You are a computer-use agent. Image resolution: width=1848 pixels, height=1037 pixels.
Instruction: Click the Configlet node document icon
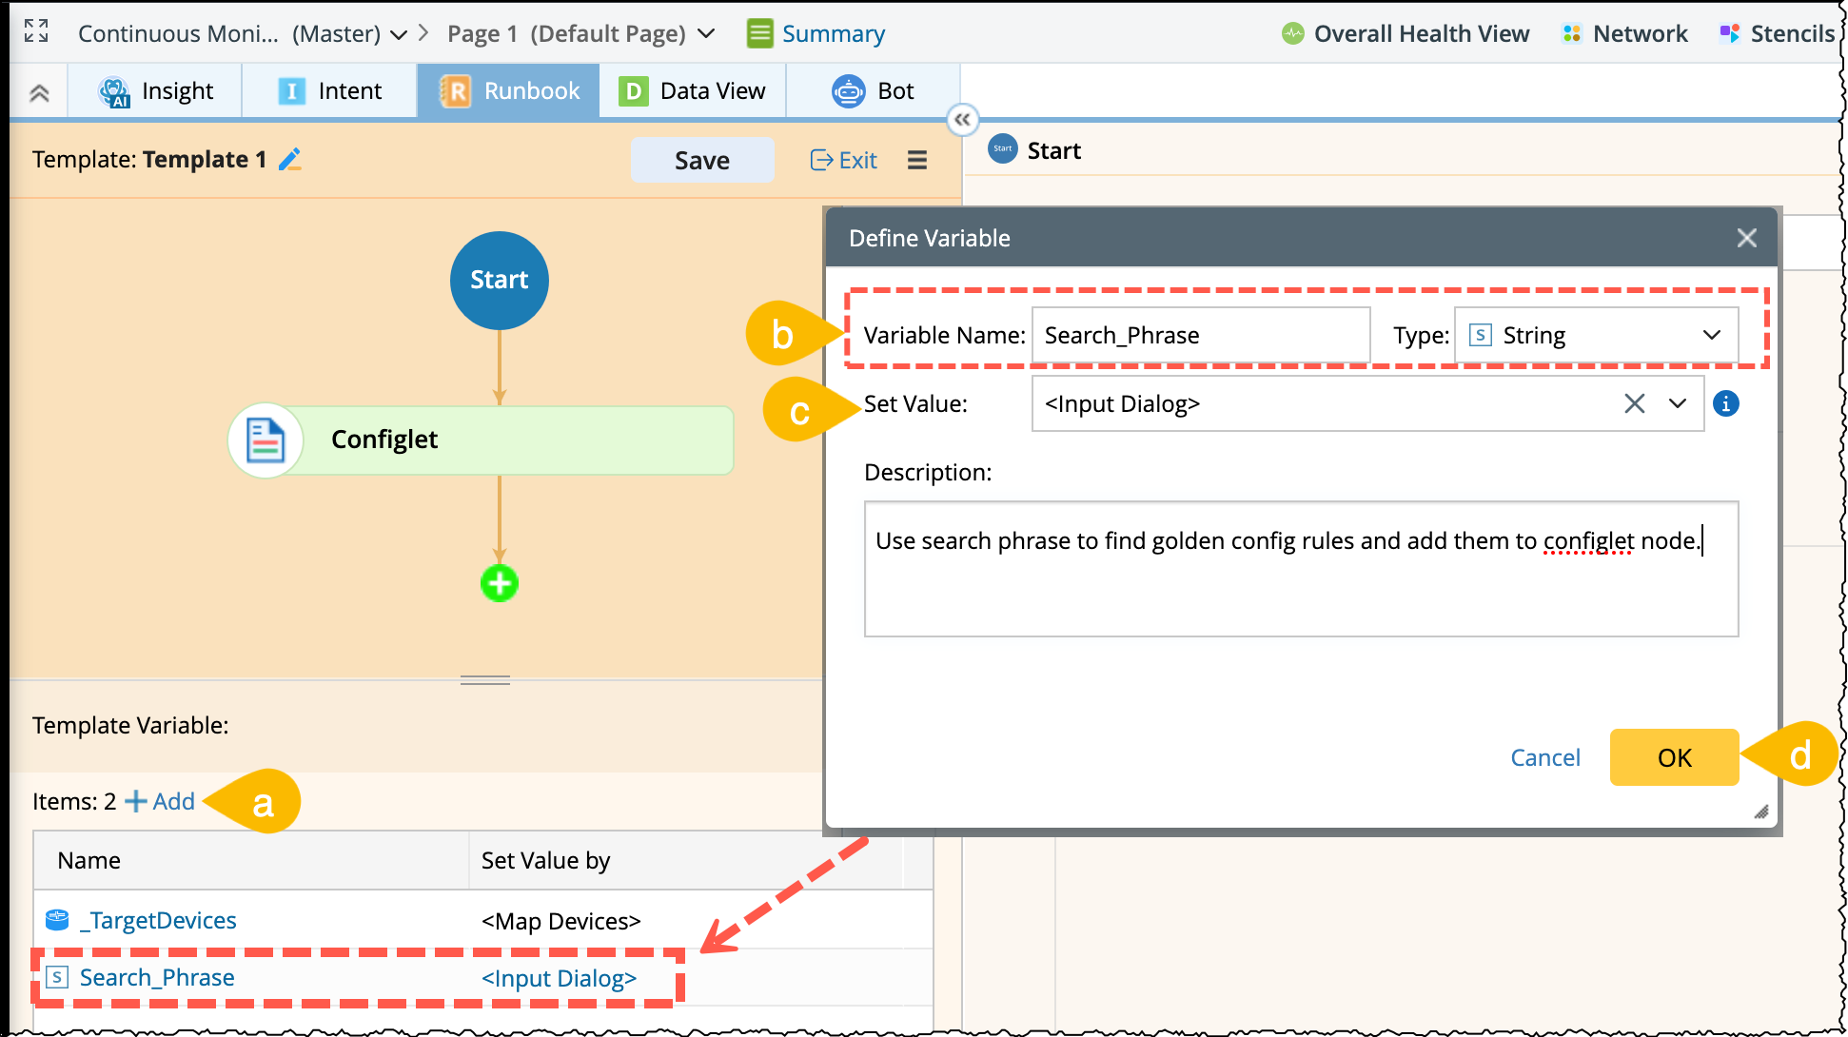point(265,440)
